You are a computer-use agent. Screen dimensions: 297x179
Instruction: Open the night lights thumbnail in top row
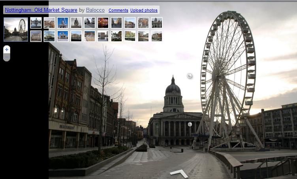(103, 23)
